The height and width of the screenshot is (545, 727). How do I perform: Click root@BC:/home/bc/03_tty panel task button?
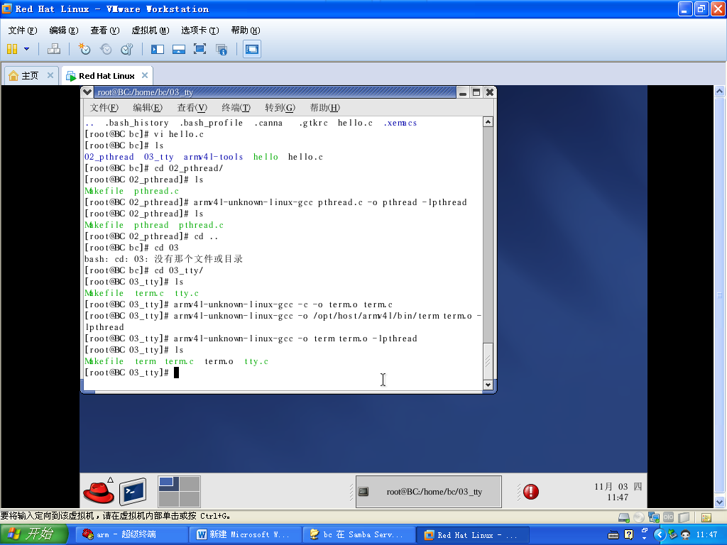click(x=428, y=491)
